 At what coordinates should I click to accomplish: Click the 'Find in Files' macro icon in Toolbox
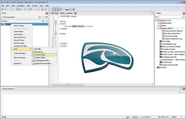coord(161,41)
